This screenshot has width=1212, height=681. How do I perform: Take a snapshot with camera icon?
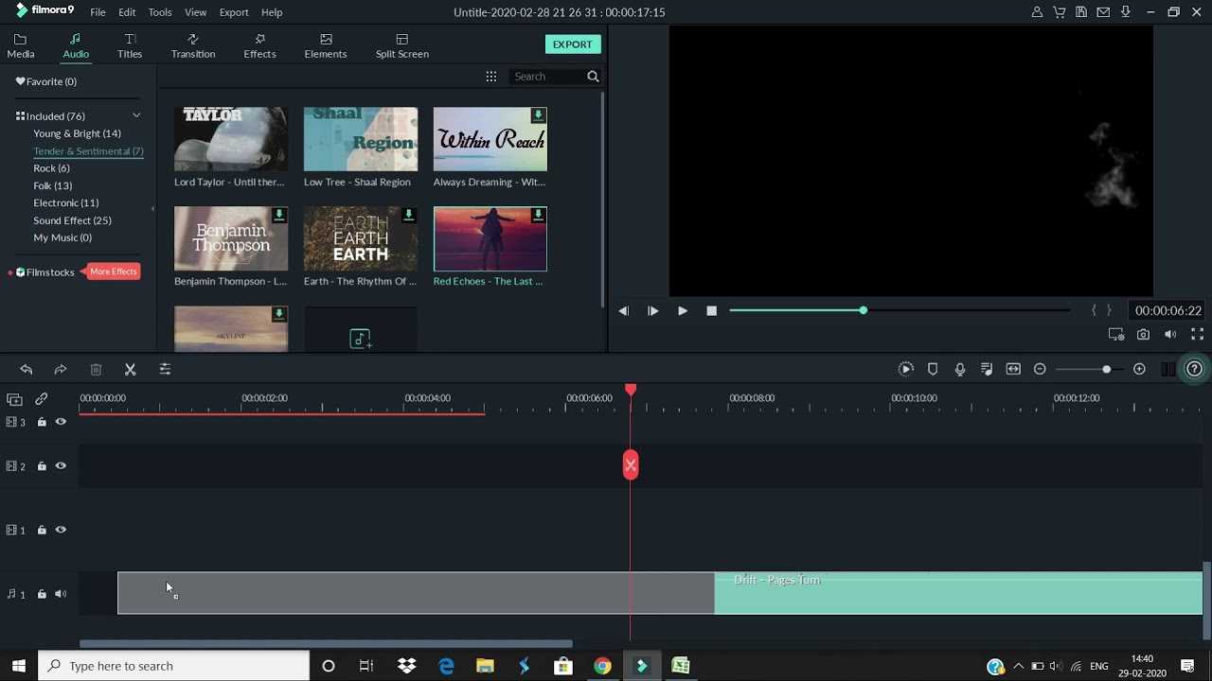point(1143,334)
